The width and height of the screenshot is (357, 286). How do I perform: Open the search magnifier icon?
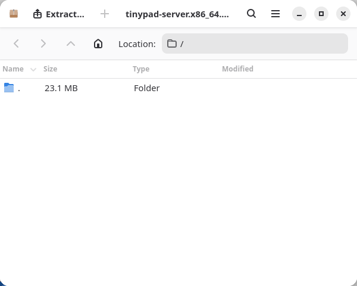pos(251,14)
